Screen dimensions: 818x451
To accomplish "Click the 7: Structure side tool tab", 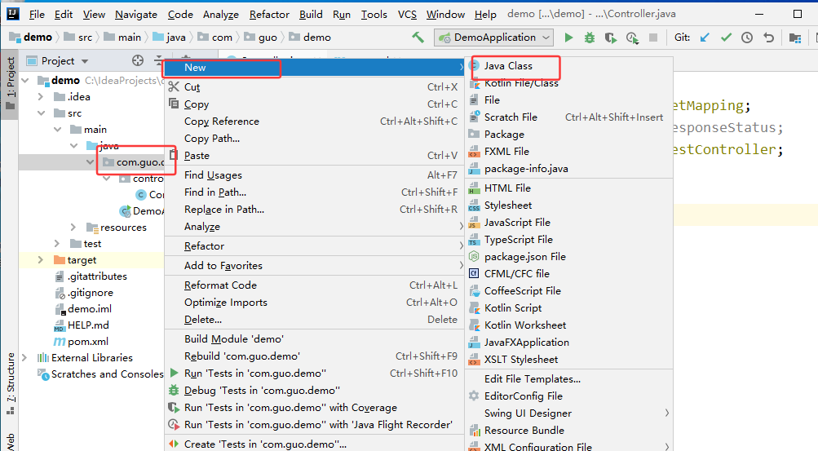I will point(10,383).
